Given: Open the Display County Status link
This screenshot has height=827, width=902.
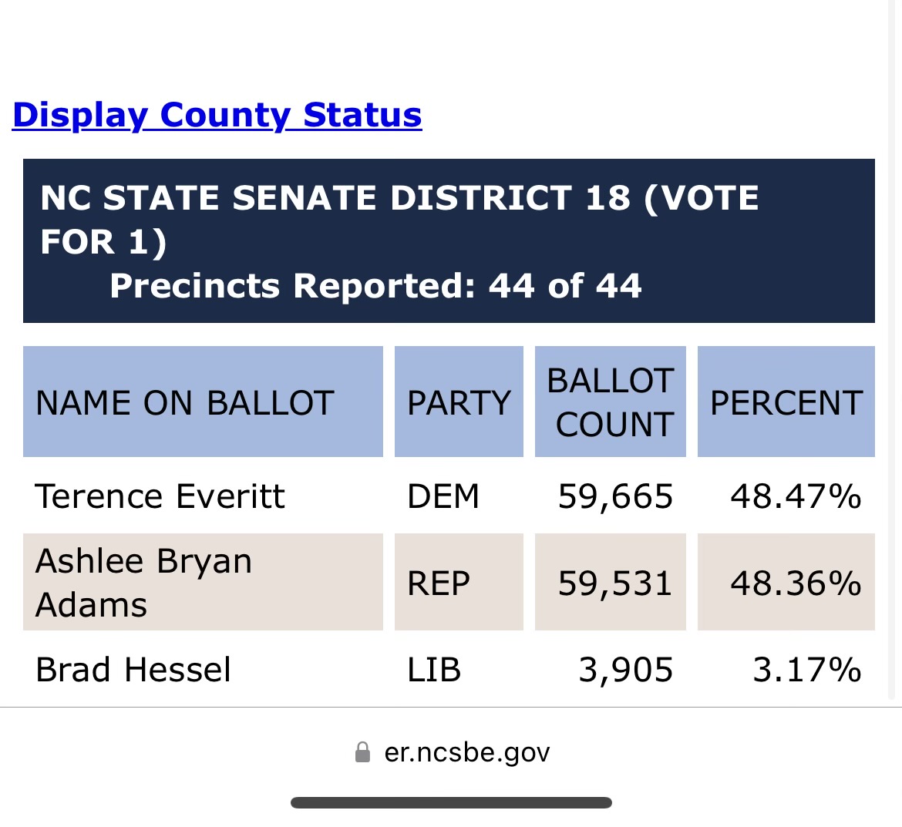Looking at the screenshot, I should 217,115.
